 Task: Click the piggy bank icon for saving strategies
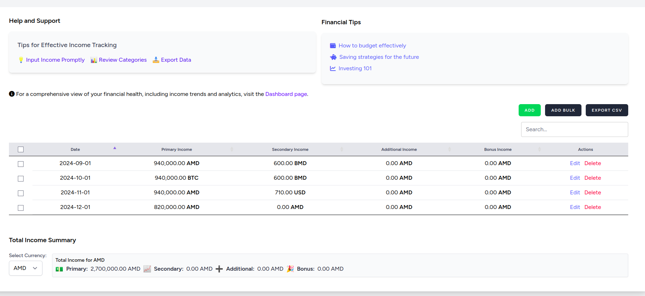coord(333,57)
